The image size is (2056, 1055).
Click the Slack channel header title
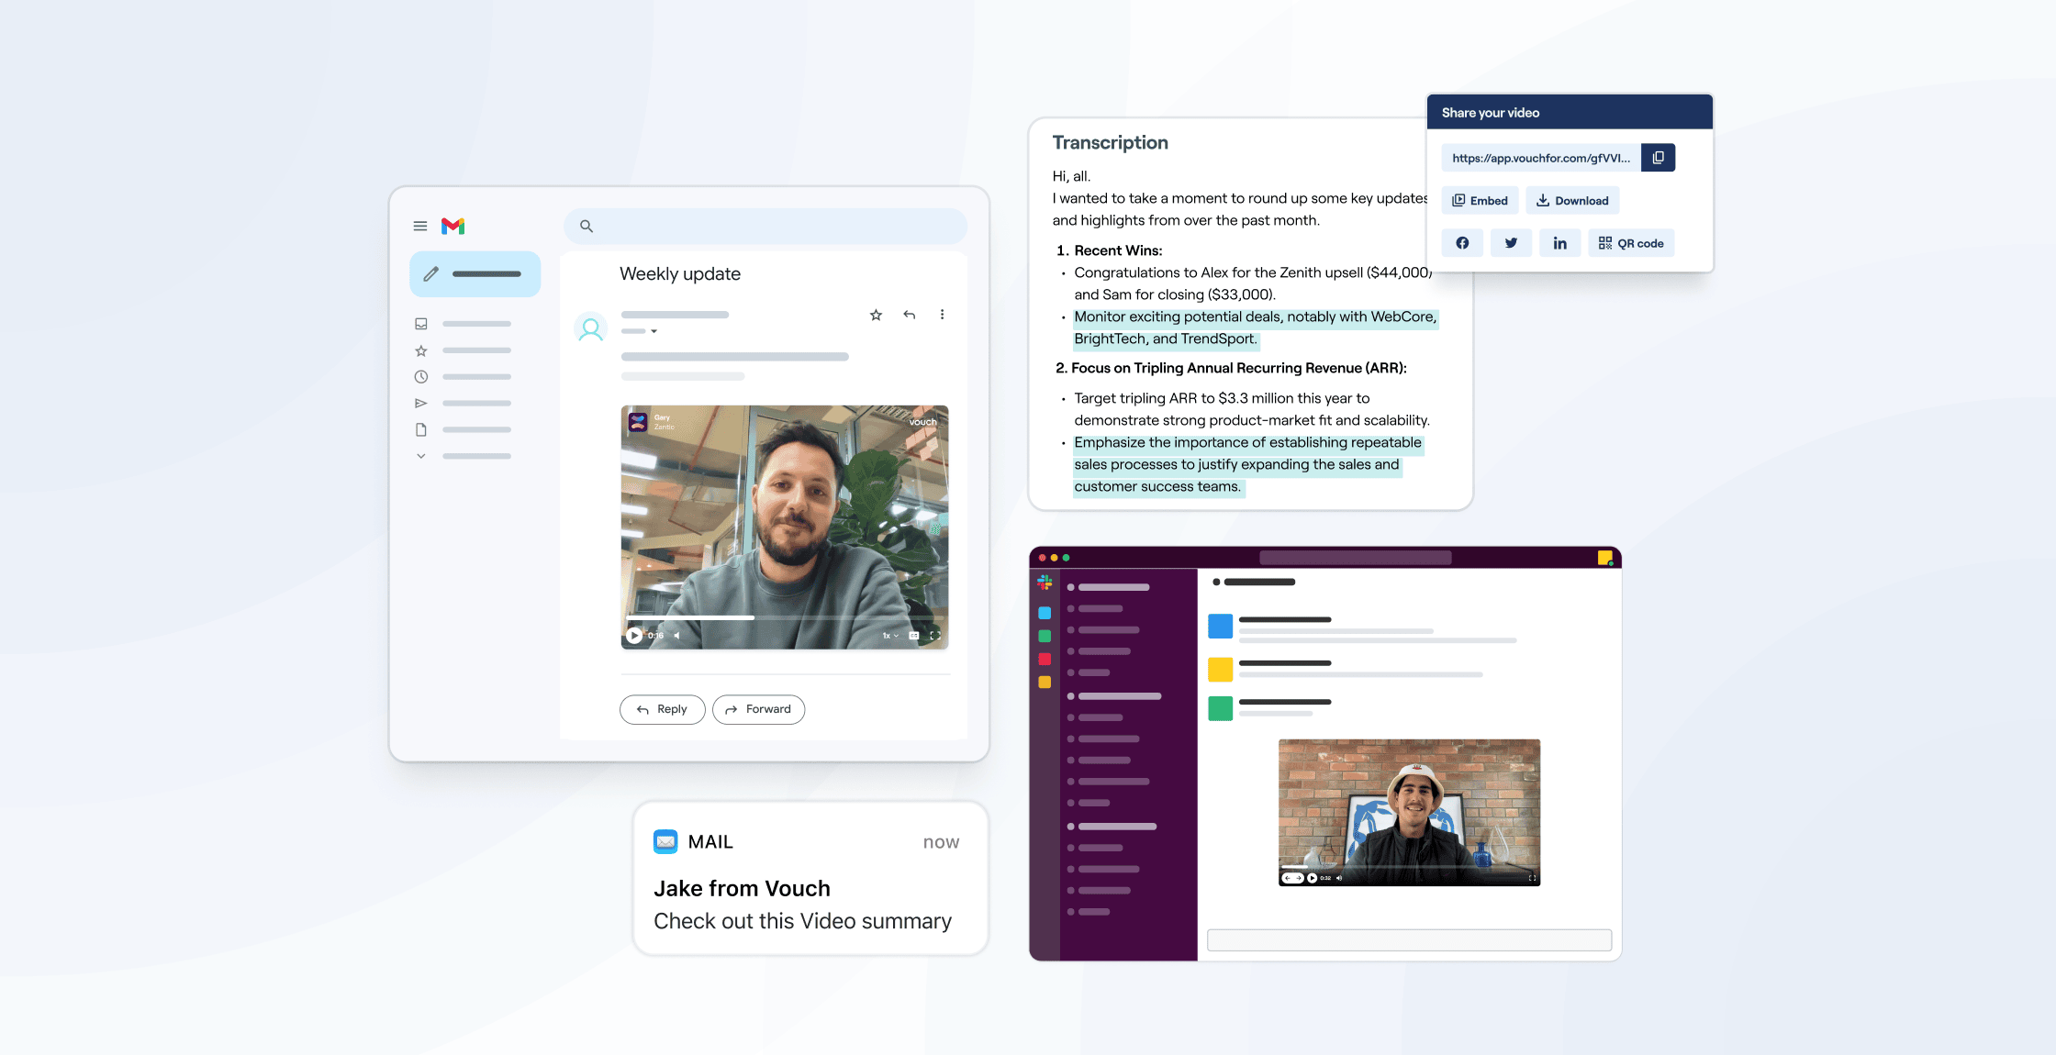pos(1254,582)
